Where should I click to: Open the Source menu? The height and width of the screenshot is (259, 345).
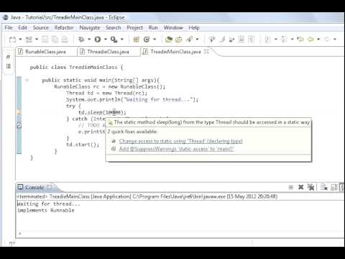click(41, 27)
